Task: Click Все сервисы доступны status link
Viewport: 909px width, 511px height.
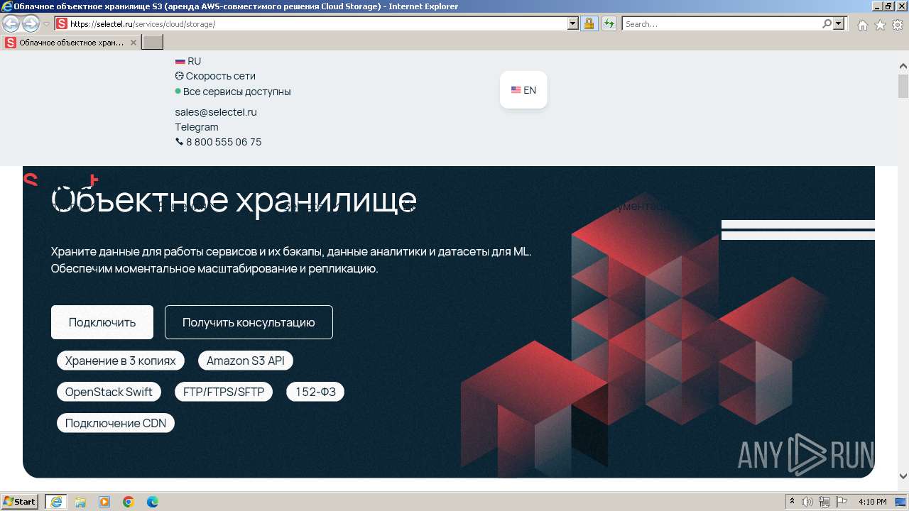Action: pos(233,92)
